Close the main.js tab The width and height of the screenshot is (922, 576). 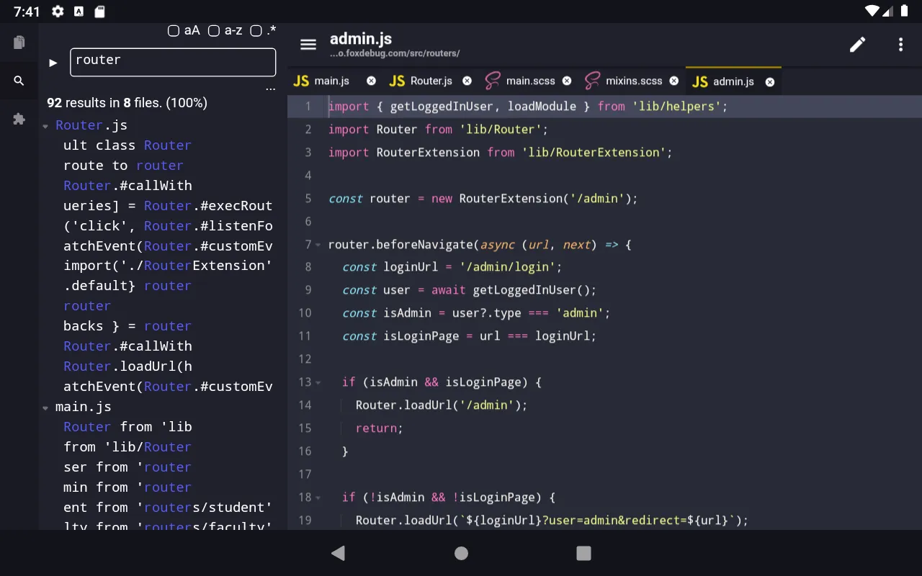click(x=371, y=81)
